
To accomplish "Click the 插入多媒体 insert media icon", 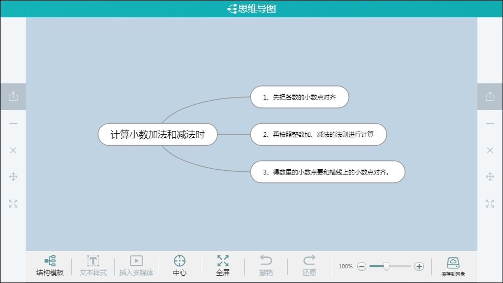I will [136, 261].
